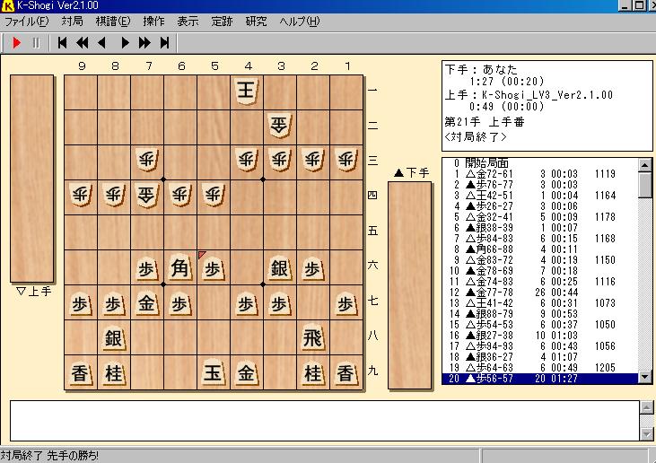Select move 0 開始局面 in list
Image resolution: width=656 pixels, height=463 pixels.
pos(540,162)
